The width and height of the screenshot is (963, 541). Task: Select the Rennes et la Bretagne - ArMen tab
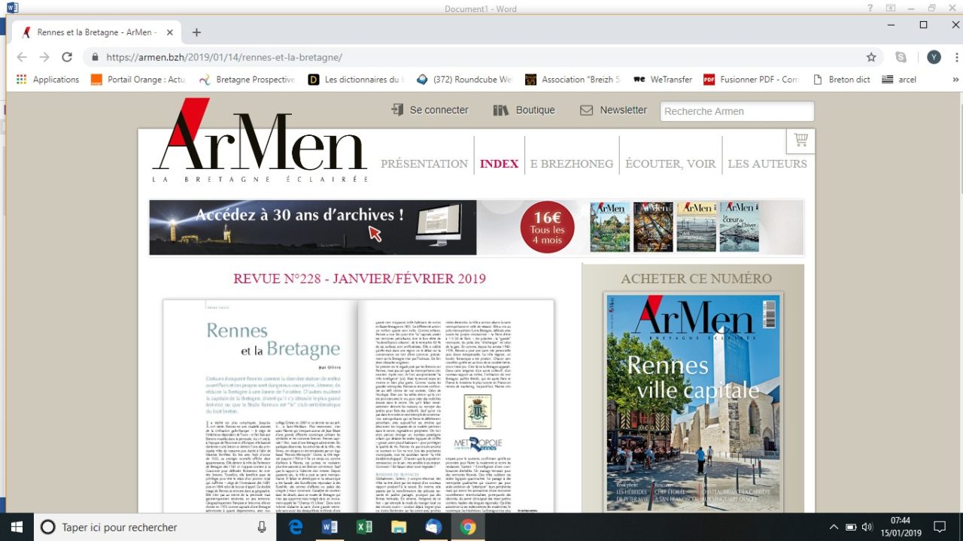[x=95, y=32]
